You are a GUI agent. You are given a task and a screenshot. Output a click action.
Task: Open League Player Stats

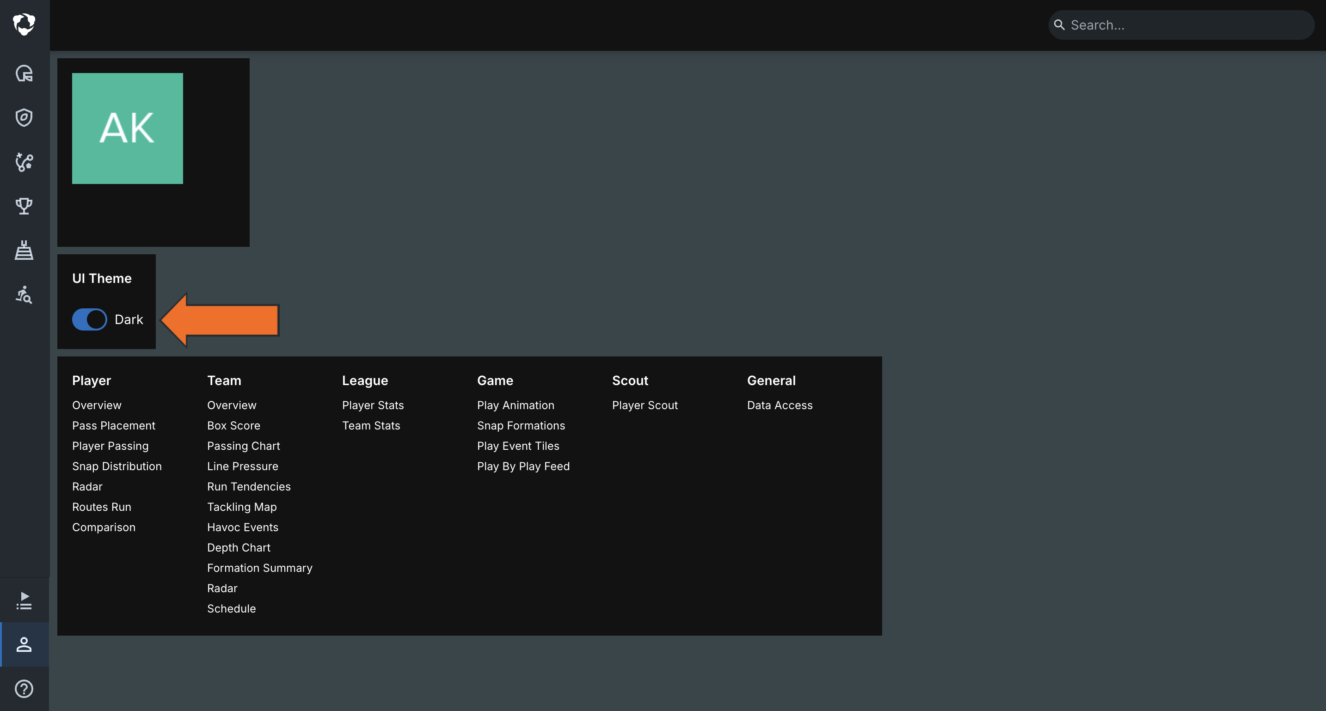(x=373, y=405)
